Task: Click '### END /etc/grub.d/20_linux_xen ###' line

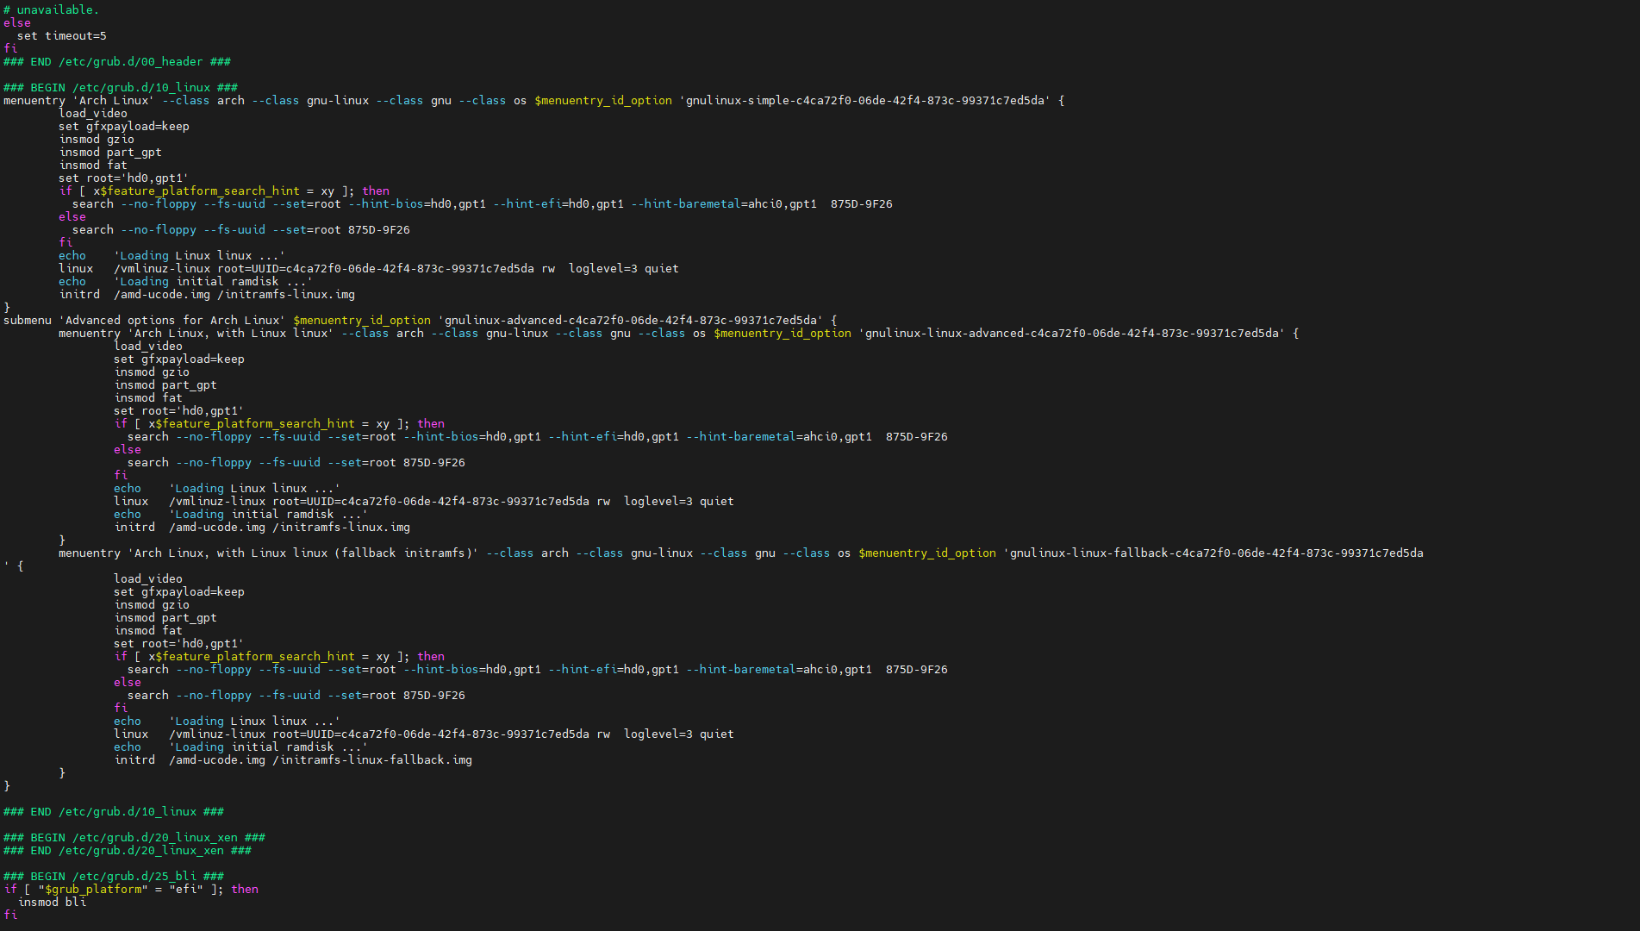Action: (x=128, y=851)
